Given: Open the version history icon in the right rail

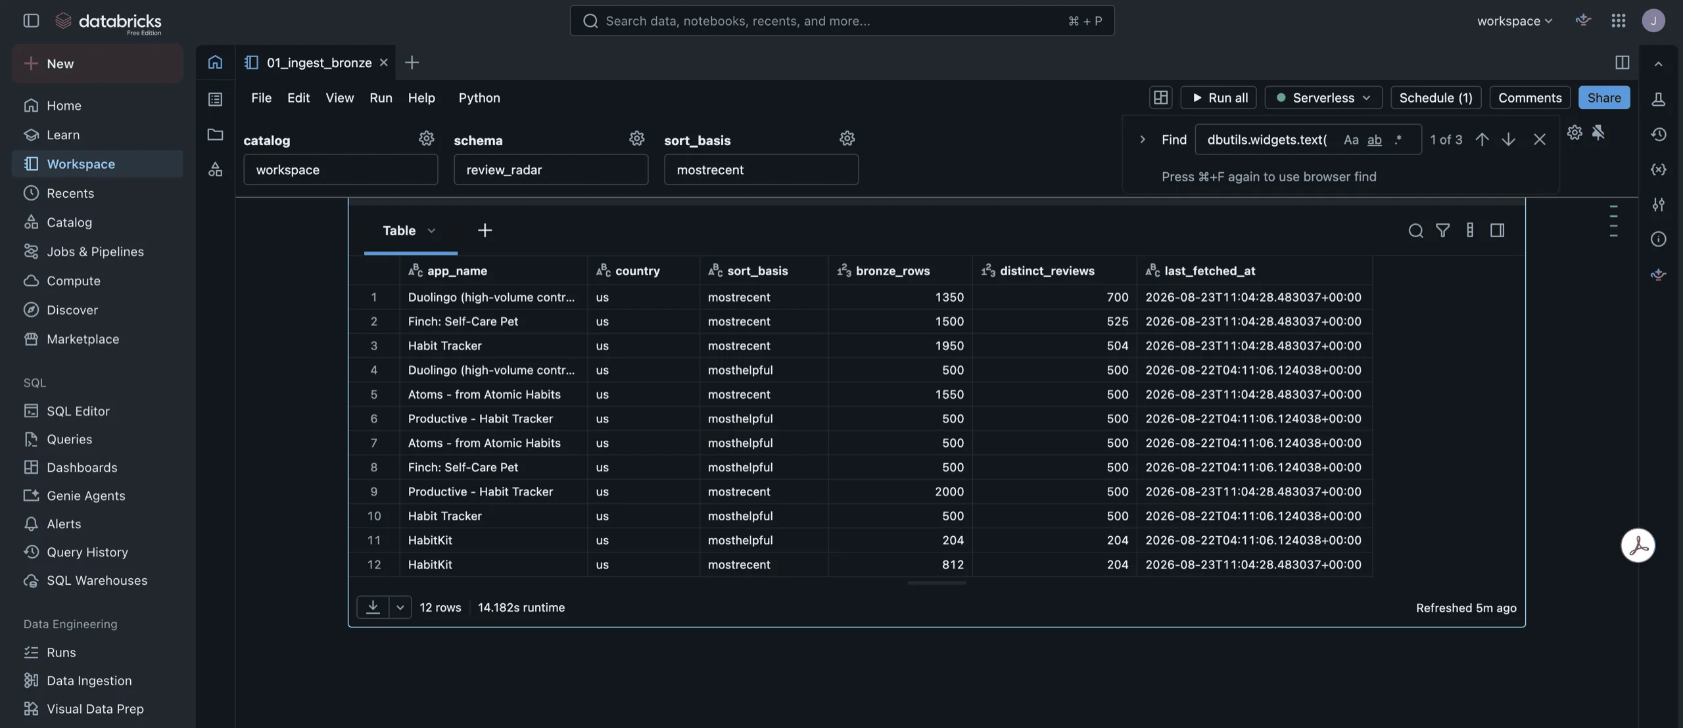Looking at the screenshot, I should pyautogui.click(x=1658, y=134).
